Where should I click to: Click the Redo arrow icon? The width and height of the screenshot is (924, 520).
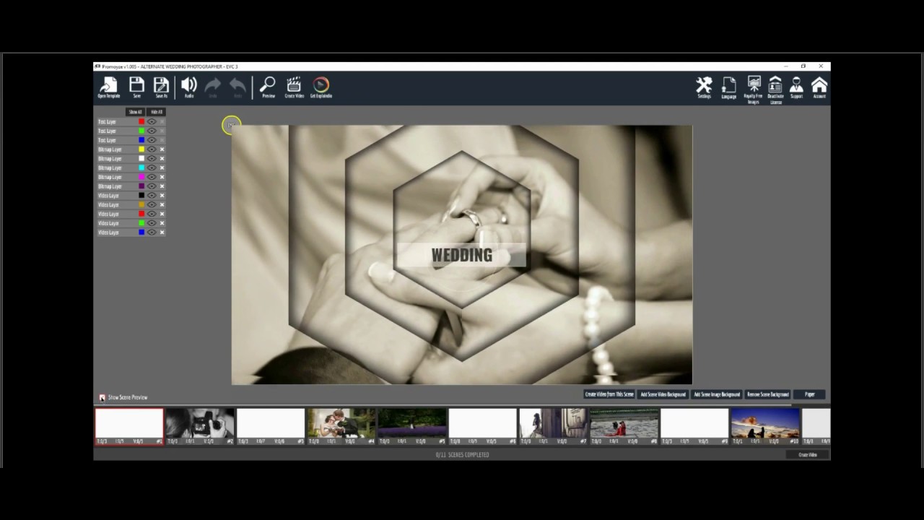[237, 87]
